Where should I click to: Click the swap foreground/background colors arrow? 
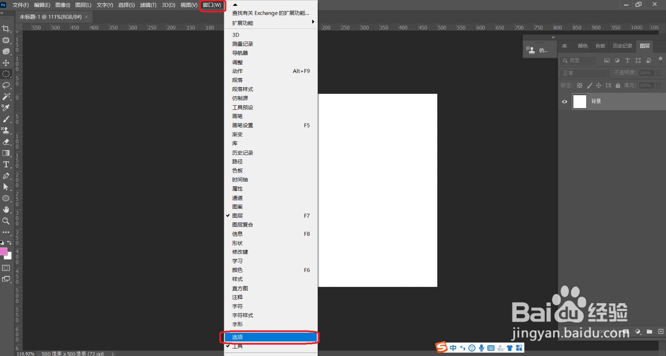tap(9, 242)
